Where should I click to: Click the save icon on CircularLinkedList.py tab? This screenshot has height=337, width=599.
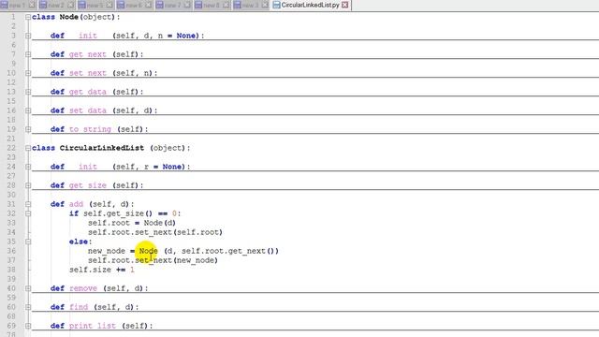(276, 6)
